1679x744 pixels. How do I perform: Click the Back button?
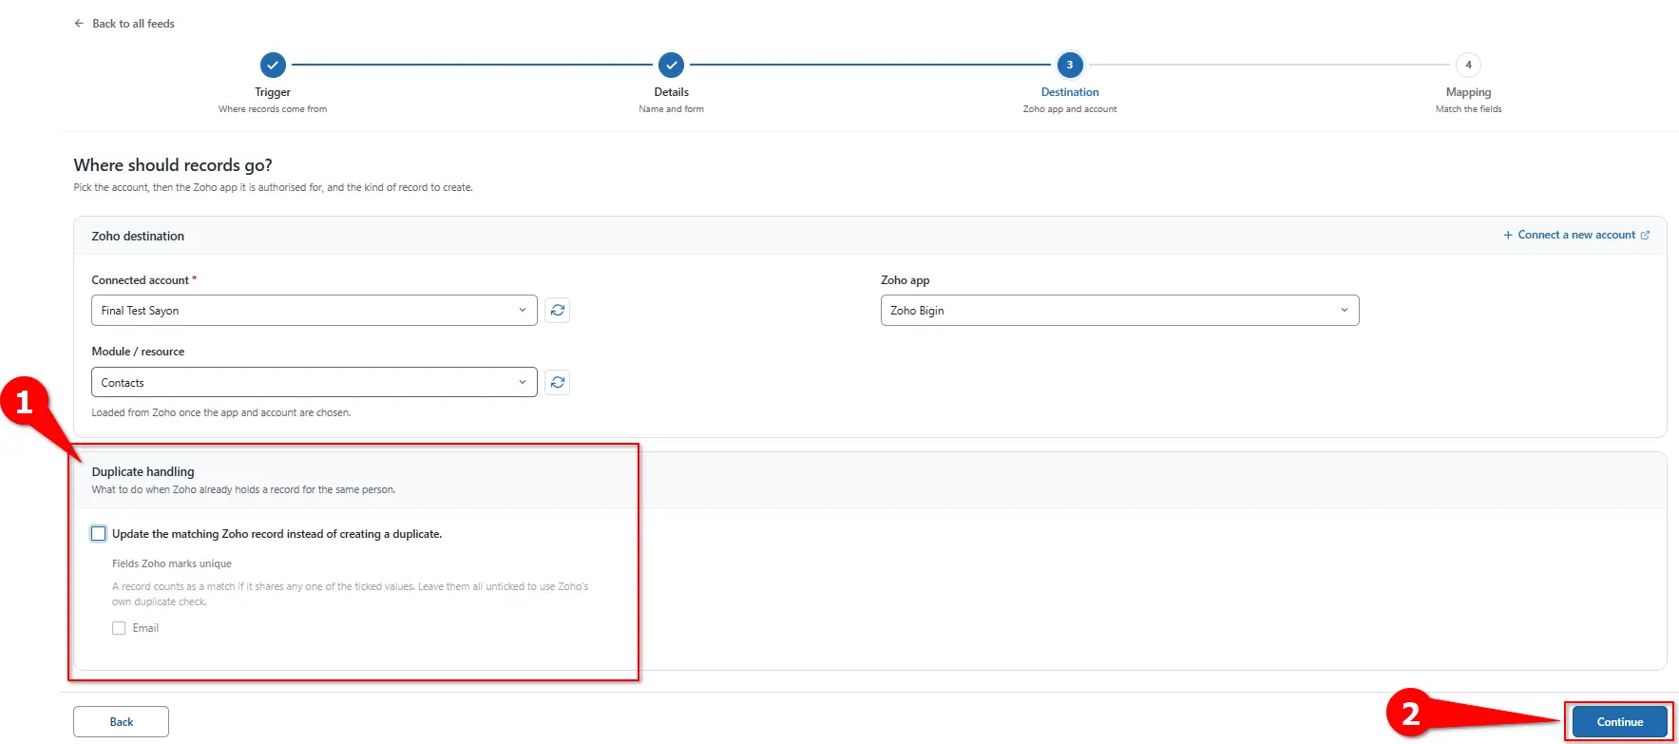(122, 722)
